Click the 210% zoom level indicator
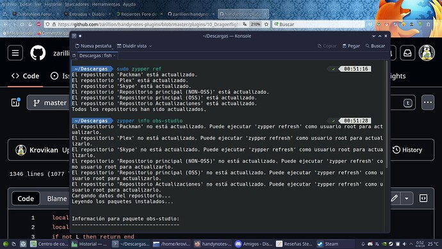 tap(256, 24)
